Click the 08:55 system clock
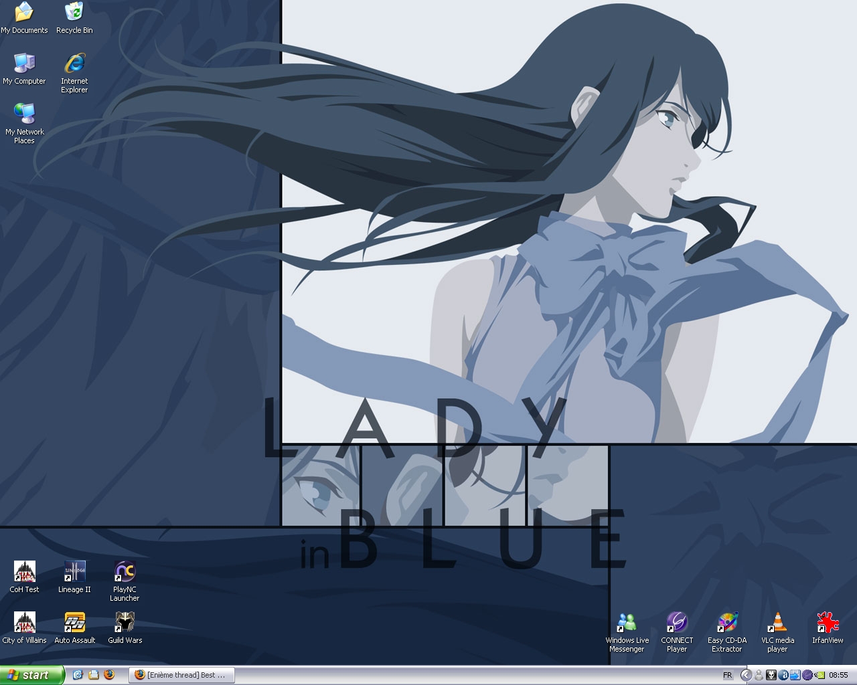This screenshot has height=685, width=857. pos(838,676)
